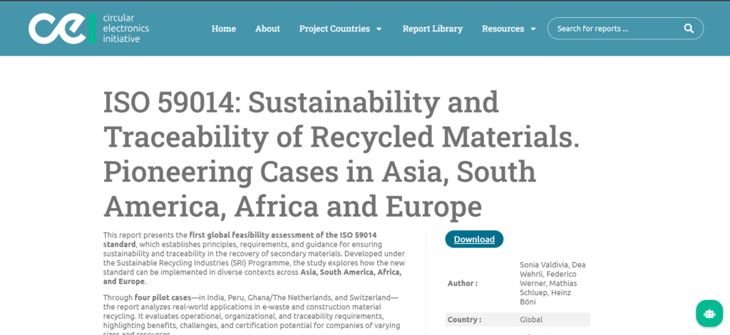730x335 pixels.
Task: Open the Report Library page
Action: tap(433, 29)
